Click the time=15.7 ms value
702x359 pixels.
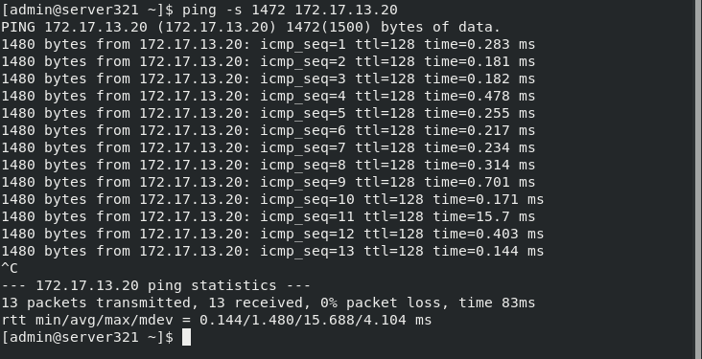click(x=483, y=216)
